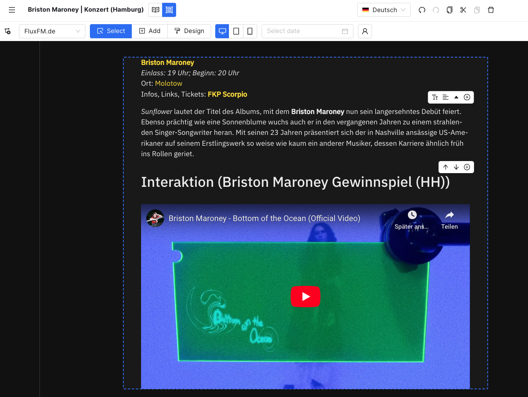
Task: Click plus circle in Interaktion block toolbar
Action: tap(467, 167)
